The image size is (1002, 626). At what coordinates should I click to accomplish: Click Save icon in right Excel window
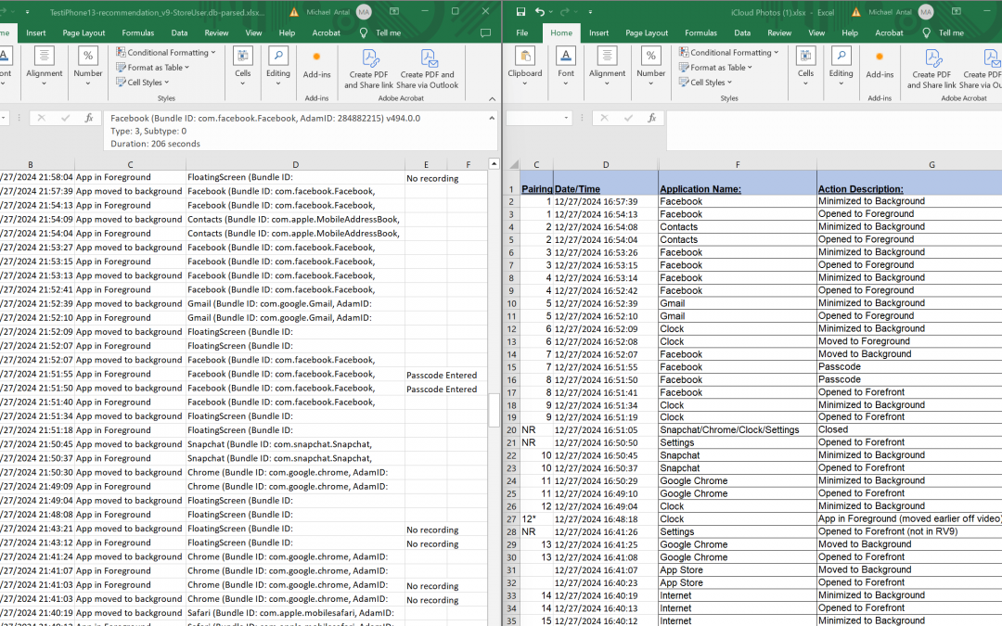520,11
